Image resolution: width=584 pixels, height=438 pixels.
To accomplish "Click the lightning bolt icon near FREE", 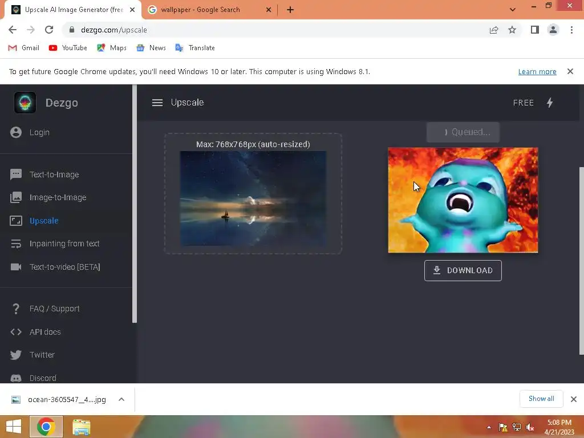I will tap(550, 103).
